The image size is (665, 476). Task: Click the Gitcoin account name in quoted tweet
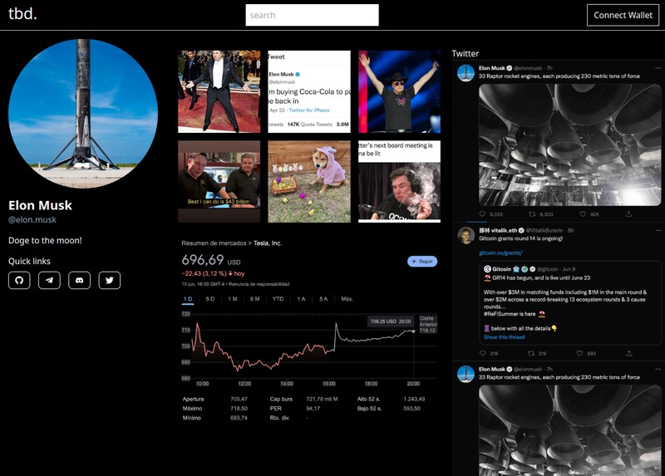pos(501,269)
